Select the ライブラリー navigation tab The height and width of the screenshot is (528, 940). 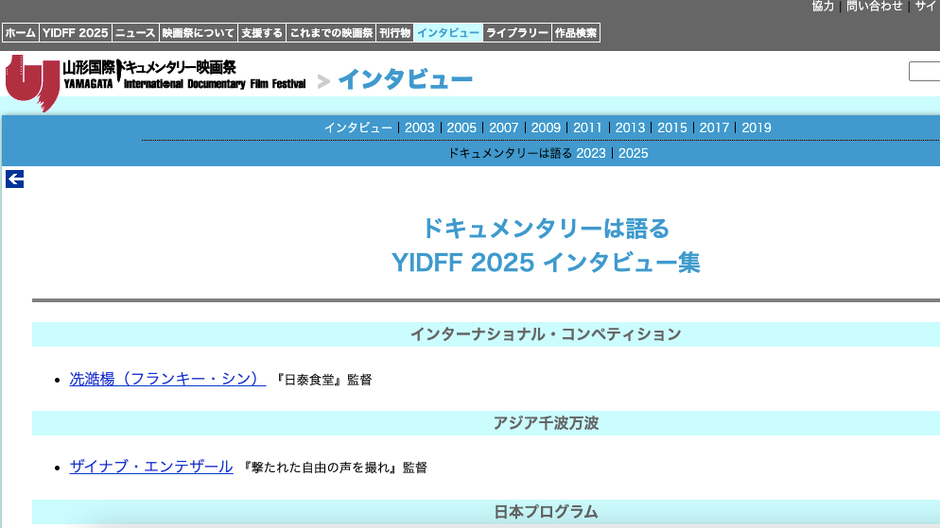[516, 33]
